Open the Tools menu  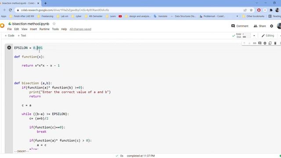(55, 29)
